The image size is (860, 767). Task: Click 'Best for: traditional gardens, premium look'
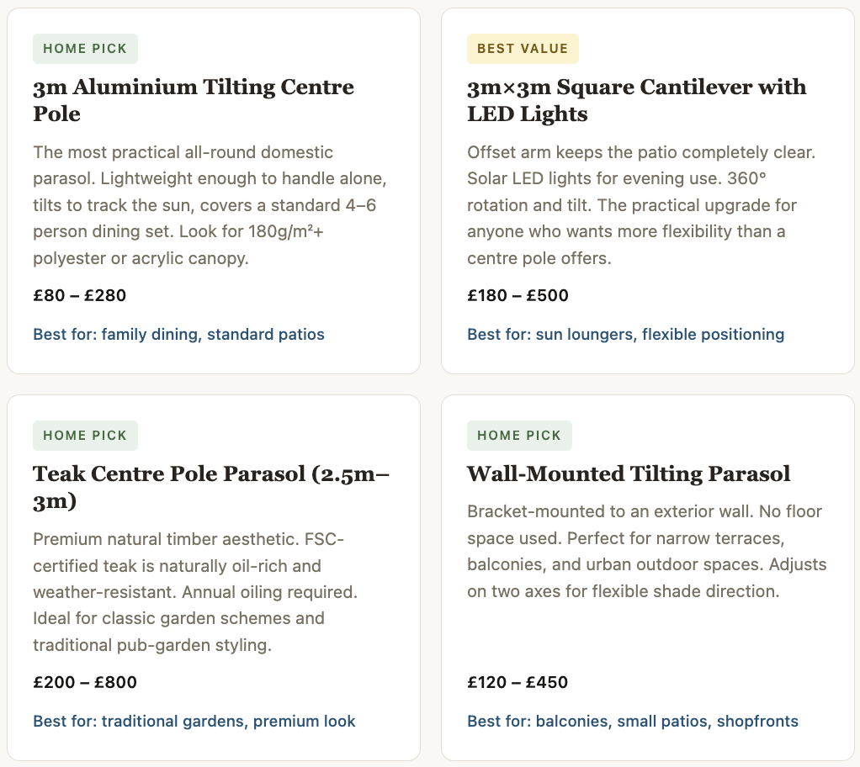point(194,722)
